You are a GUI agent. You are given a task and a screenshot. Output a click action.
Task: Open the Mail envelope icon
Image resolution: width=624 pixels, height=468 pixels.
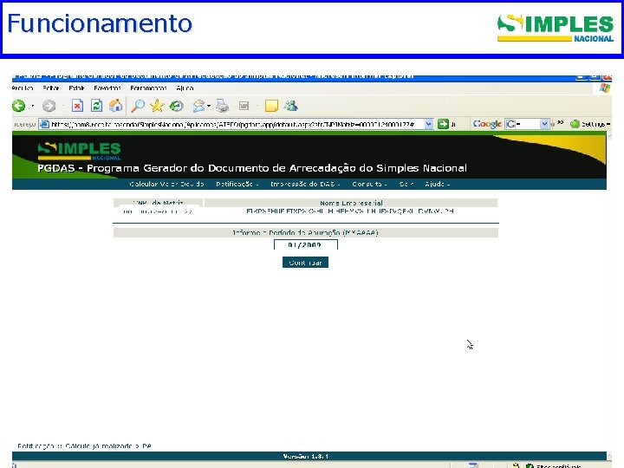[198, 106]
